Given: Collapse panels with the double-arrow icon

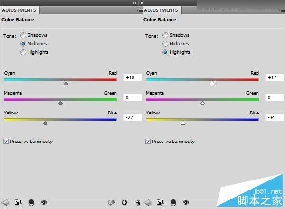Looking at the screenshot, I should tap(135, 3).
